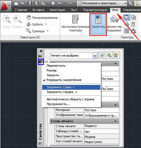This screenshot has width=141, height=148.
Task: Open the calculator palette icon
Action: coord(133,24)
